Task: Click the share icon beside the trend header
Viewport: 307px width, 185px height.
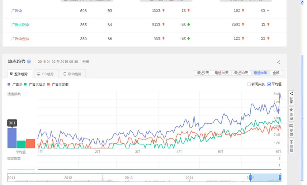Action: tap(279, 62)
